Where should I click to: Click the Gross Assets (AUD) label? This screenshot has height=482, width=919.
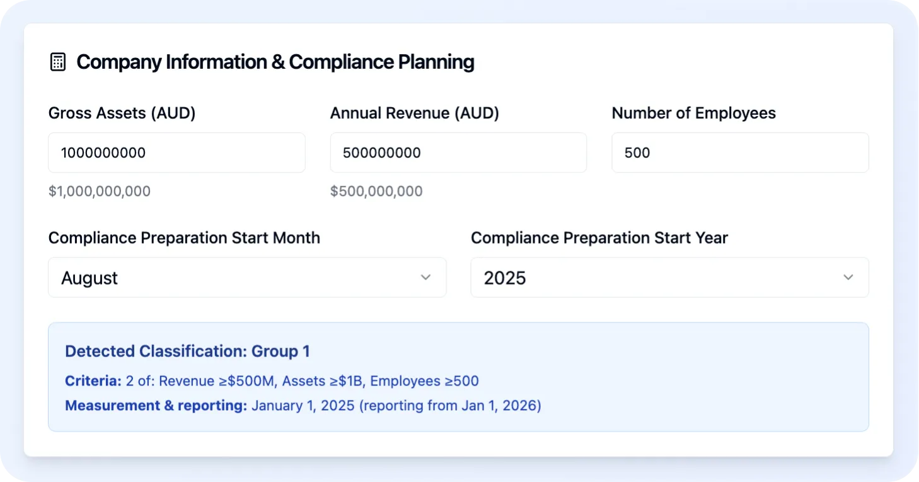point(122,114)
